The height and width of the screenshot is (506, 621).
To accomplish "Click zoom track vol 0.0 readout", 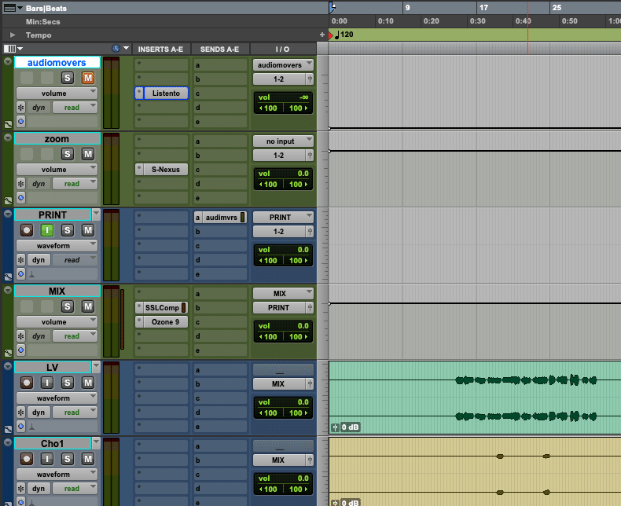I will (x=303, y=174).
